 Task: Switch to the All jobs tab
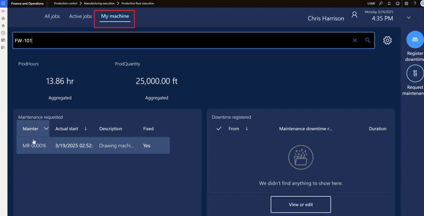click(x=52, y=16)
